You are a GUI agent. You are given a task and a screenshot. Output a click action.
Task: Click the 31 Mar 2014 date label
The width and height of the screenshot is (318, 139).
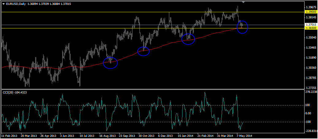point(225,136)
